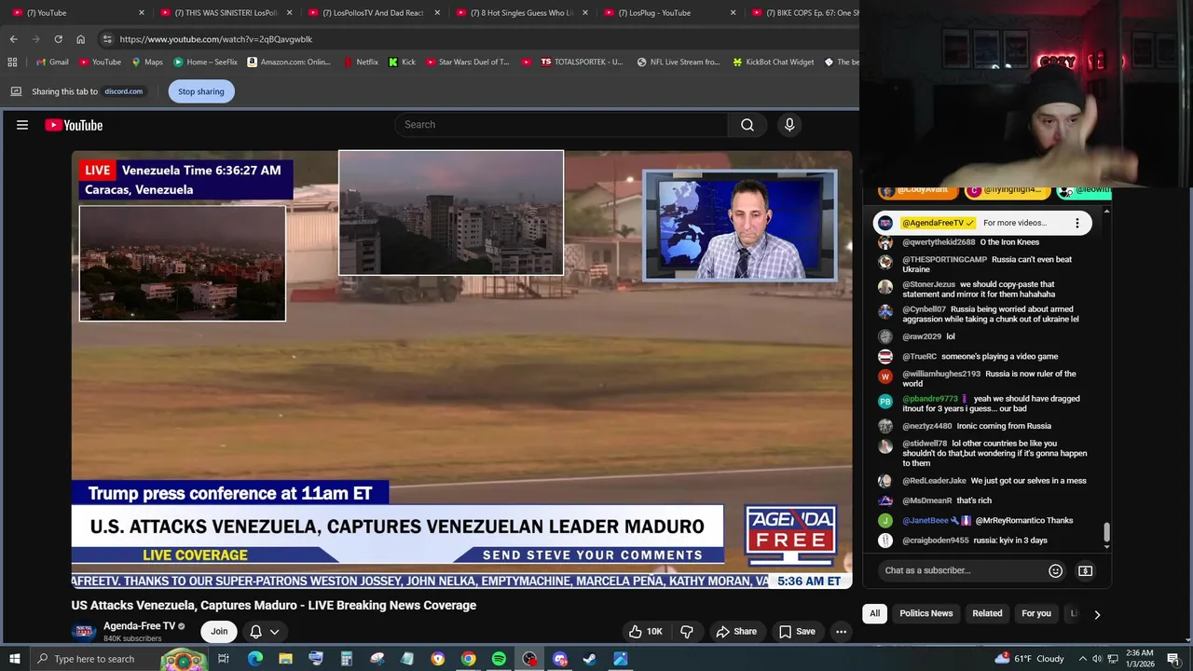
Task: Open Microsoft Edge from the taskbar
Action: (x=254, y=659)
